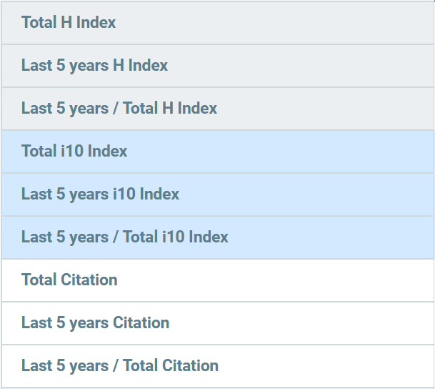The height and width of the screenshot is (389, 435).
Task: Click the 'Total H Index' text label
Action: tap(69, 23)
